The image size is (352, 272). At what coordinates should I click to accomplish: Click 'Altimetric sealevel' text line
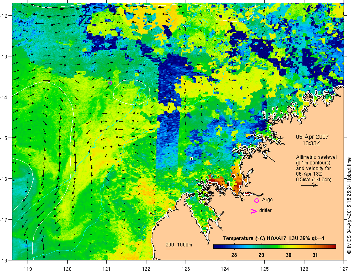pyautogui.click(x=316, y=157)
